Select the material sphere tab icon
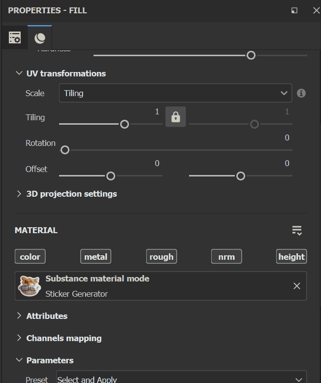The width and height of the screenshot is (321, 383). pos(40,37)
